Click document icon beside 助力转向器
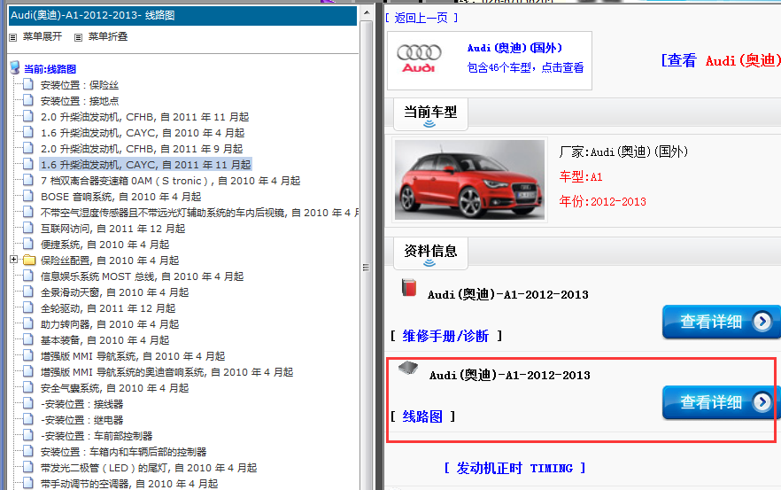Image resolution: width=781 pixels, height=490 pixels. tap(29, 324)
